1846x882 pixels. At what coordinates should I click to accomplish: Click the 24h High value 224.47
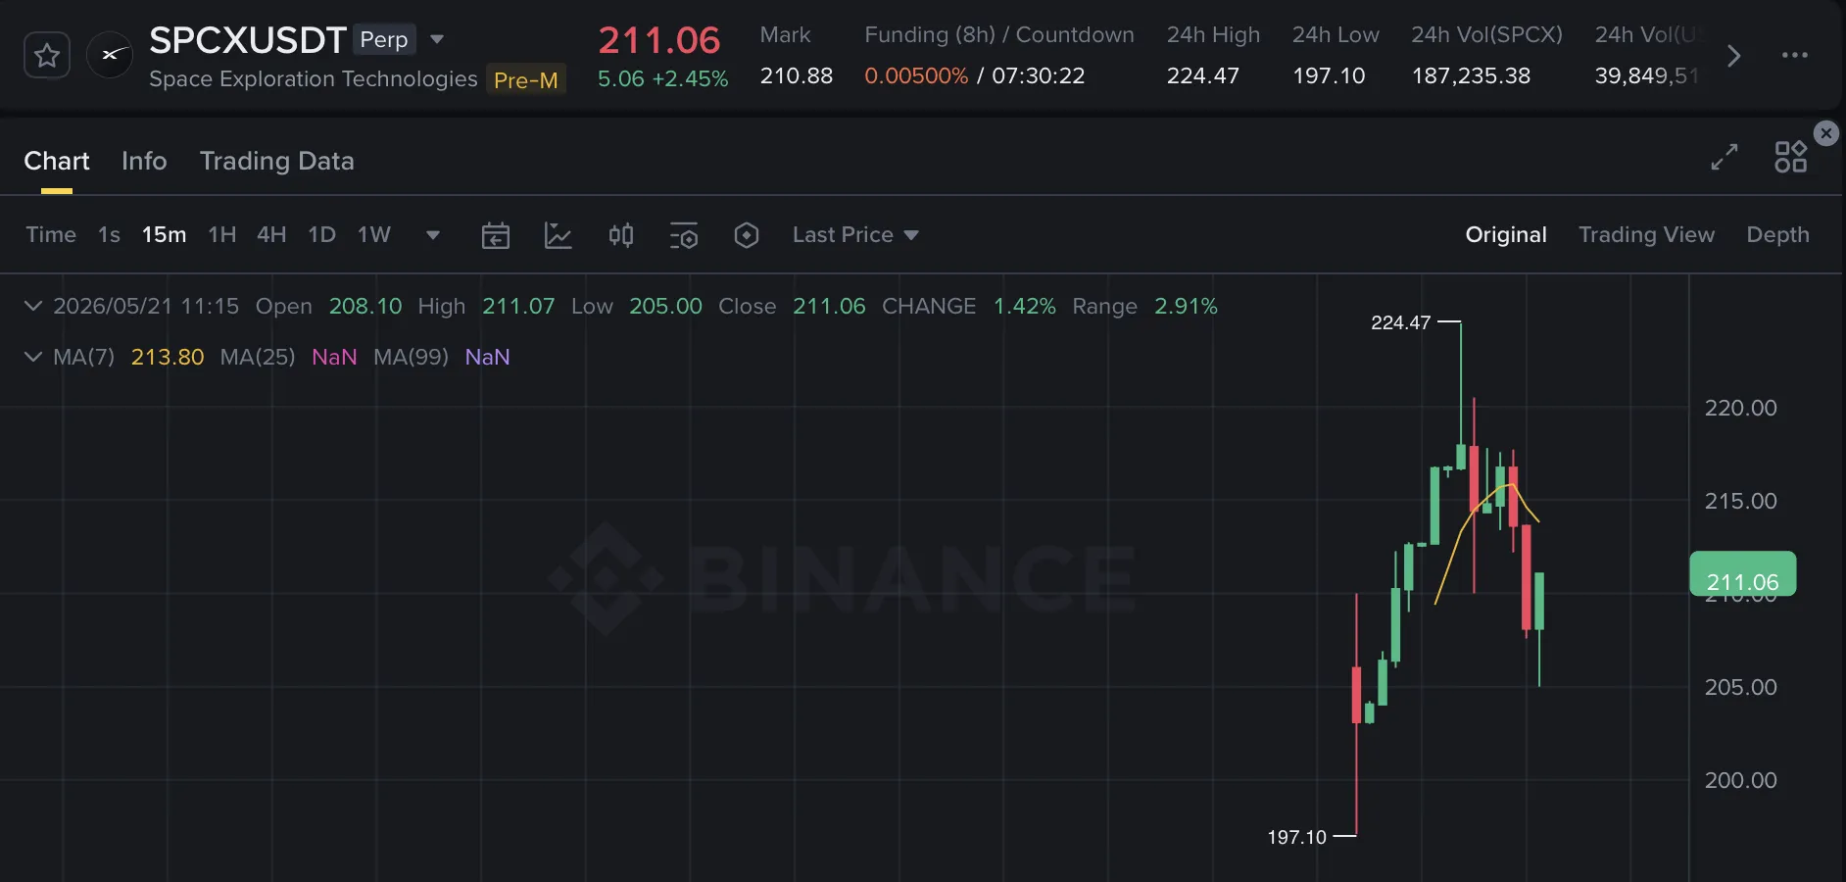(x=1203, y=76)
